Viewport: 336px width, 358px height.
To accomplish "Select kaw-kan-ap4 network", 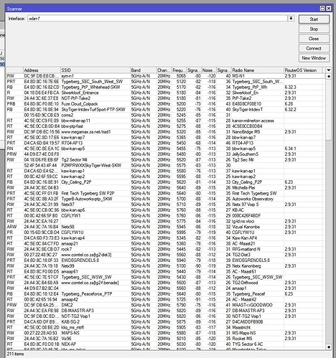I will coord(166,238).
